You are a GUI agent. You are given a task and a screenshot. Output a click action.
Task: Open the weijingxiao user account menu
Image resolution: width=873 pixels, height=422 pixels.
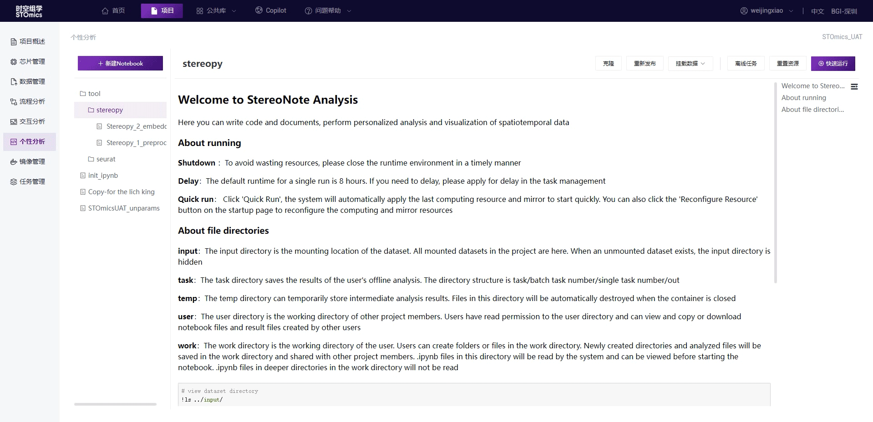766,11
